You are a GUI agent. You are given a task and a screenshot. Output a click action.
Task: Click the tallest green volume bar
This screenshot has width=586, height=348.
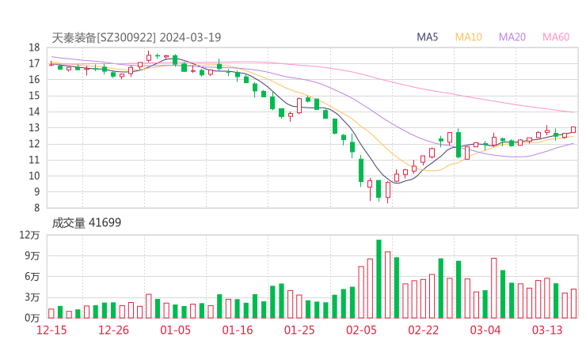(379, 278)
